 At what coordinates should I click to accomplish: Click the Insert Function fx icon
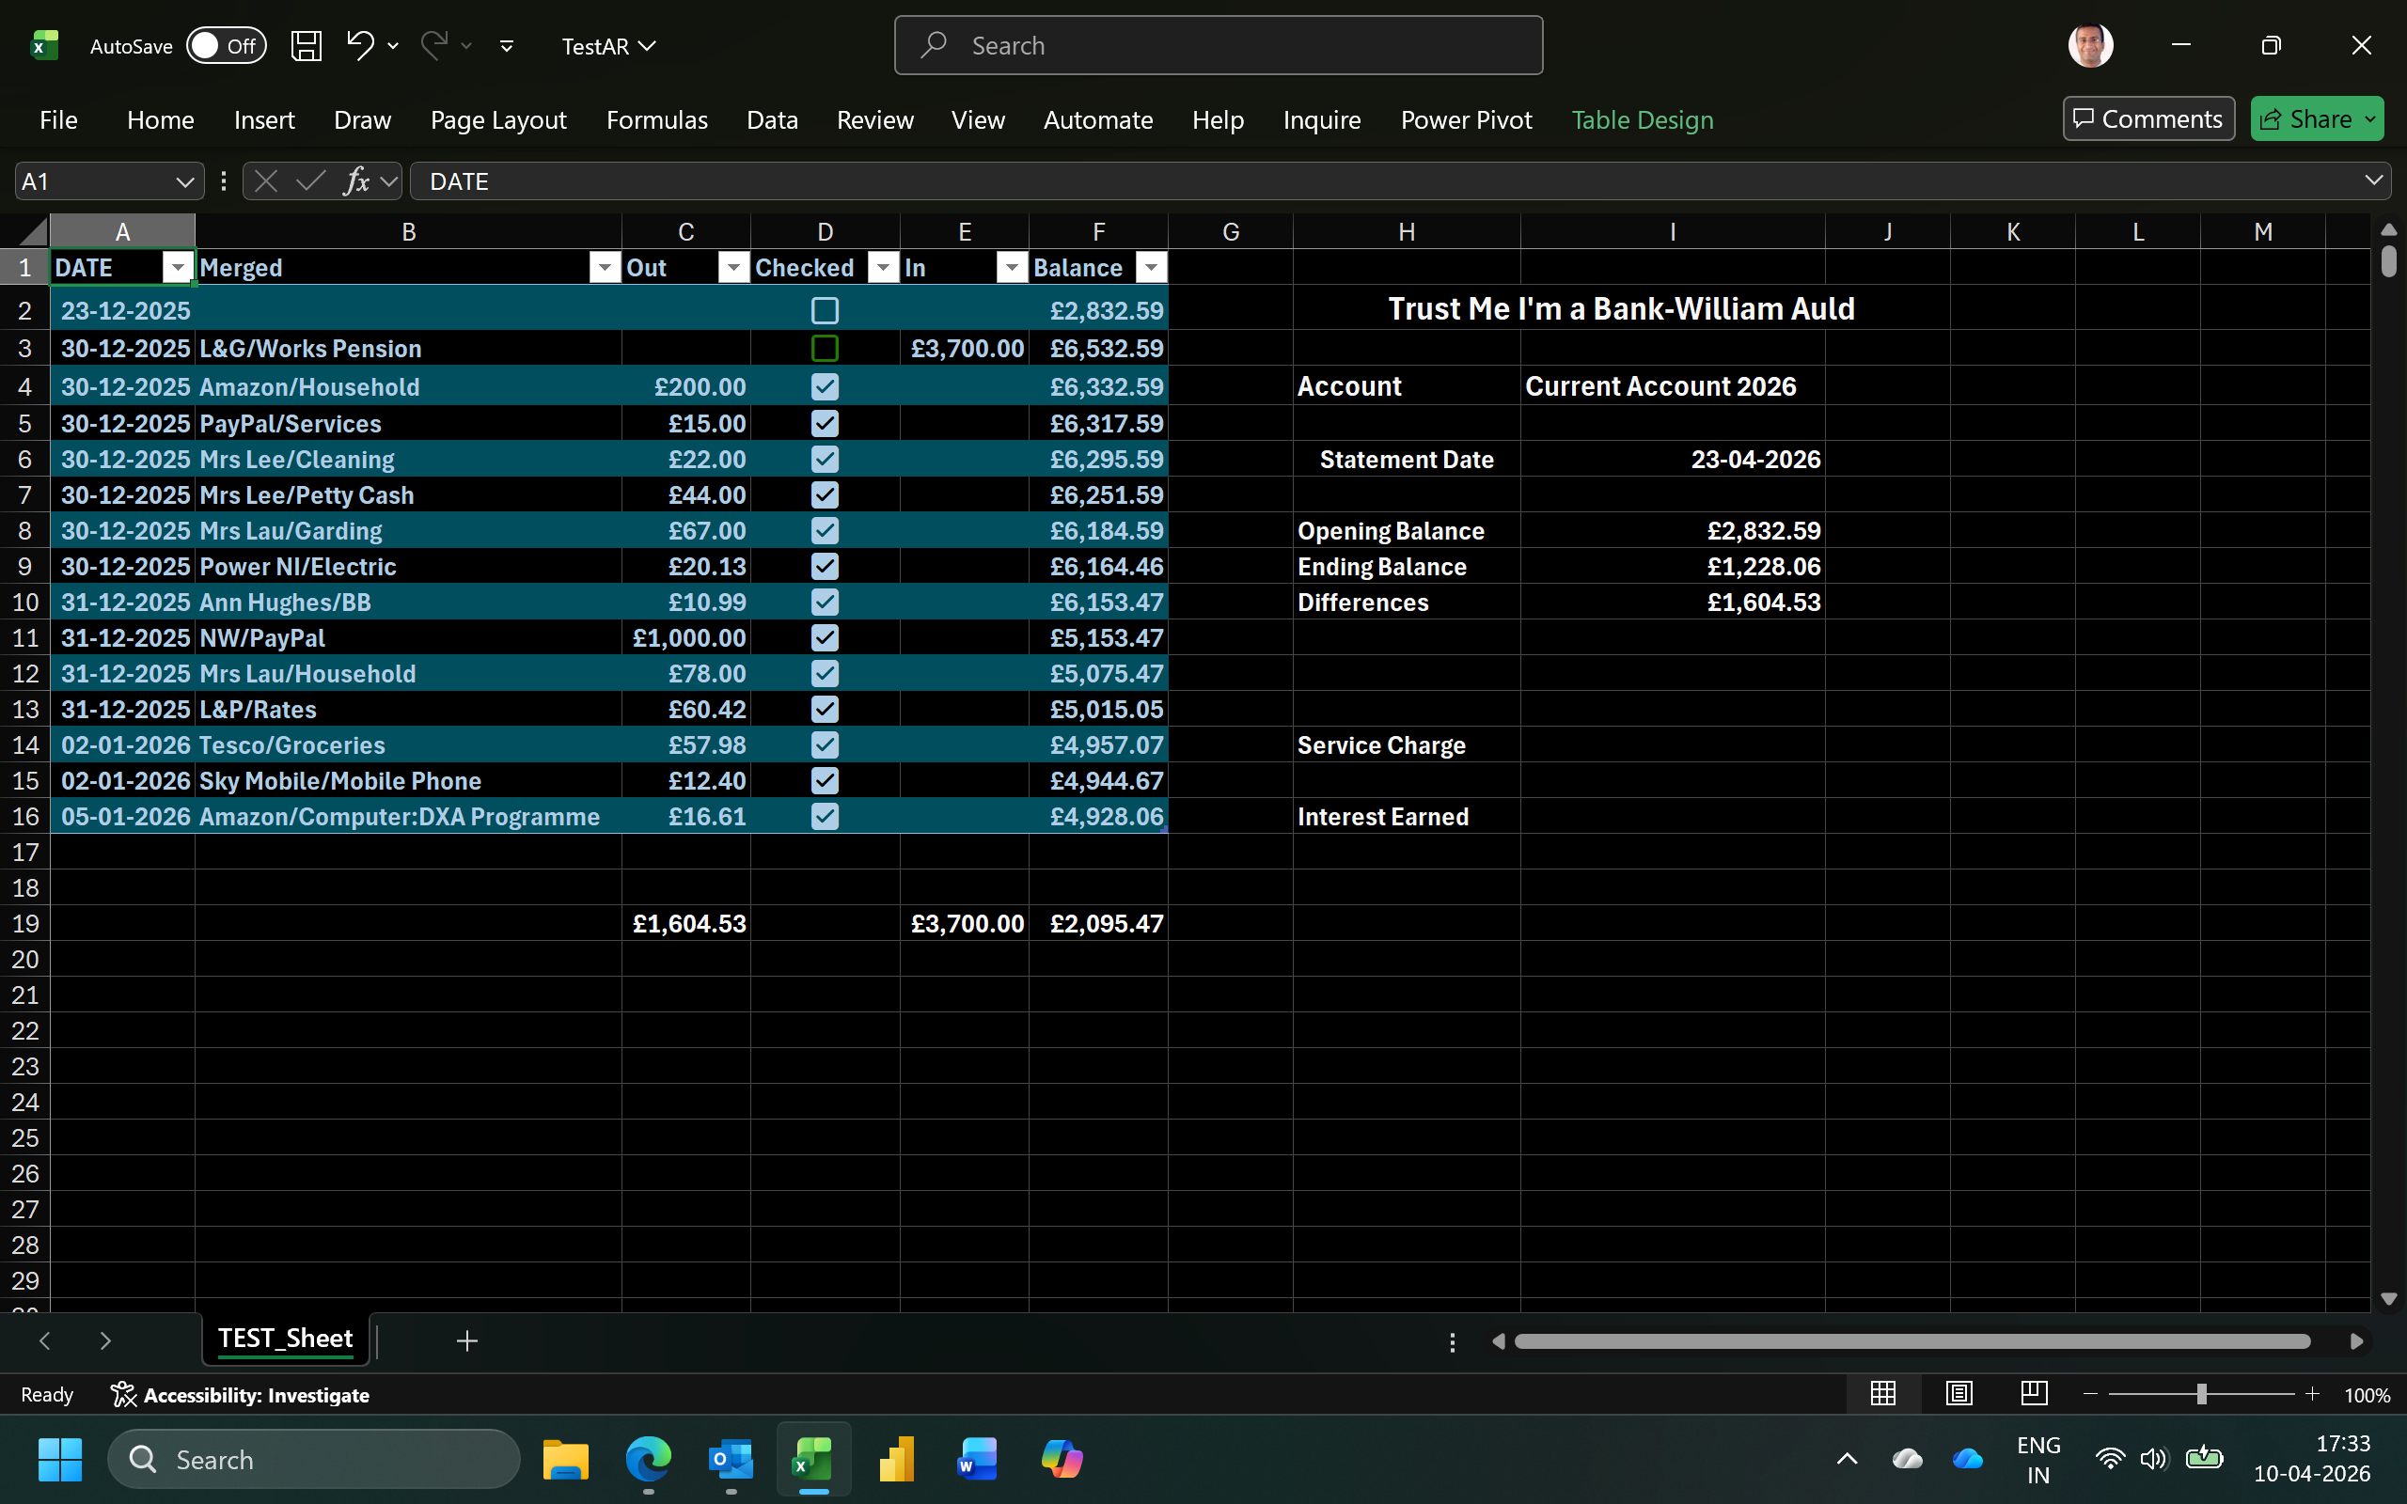tap(357, 180)
